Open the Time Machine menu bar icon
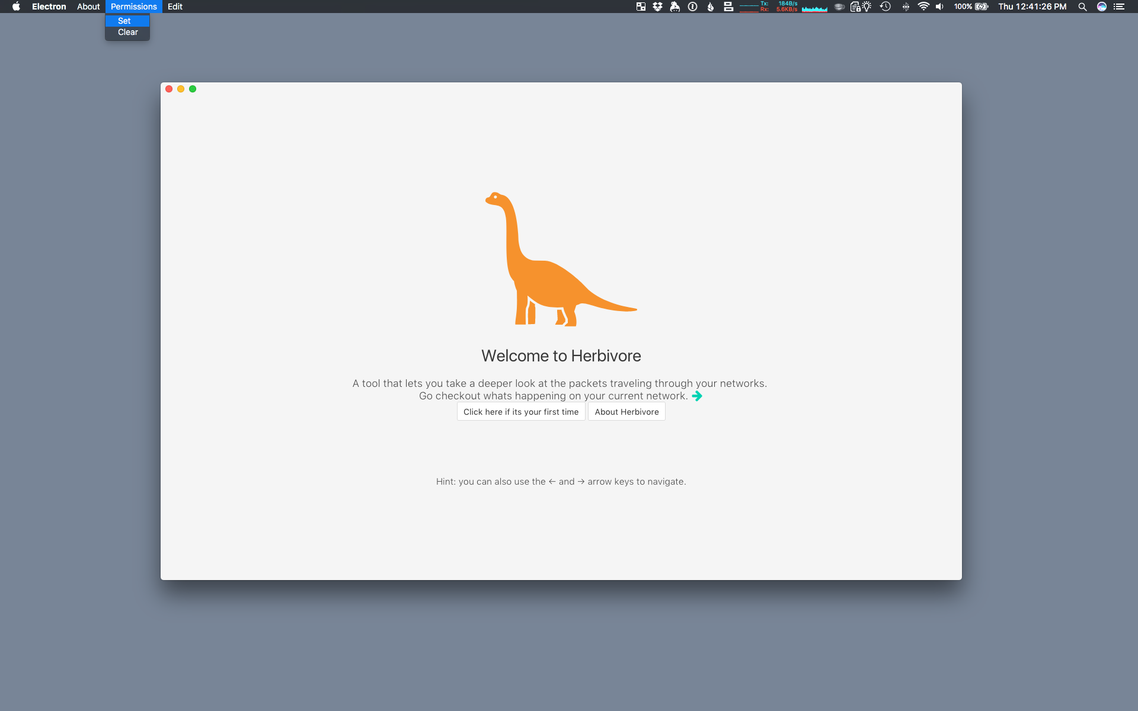1138x711 pixels. pos(886,7)
